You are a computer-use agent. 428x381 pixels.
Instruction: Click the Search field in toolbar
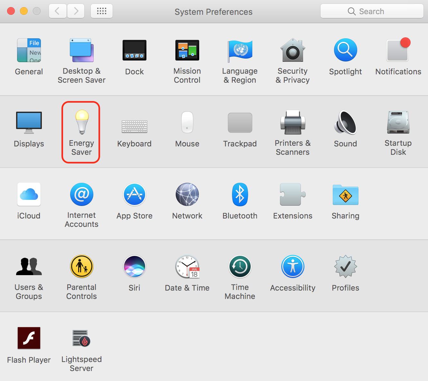(x=372, y=11)
